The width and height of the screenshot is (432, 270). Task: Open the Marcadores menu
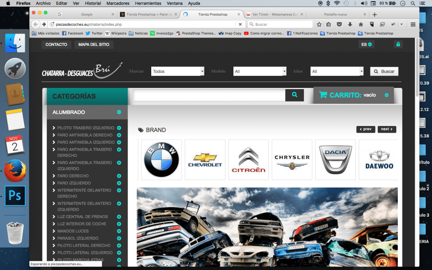(118, 3)
